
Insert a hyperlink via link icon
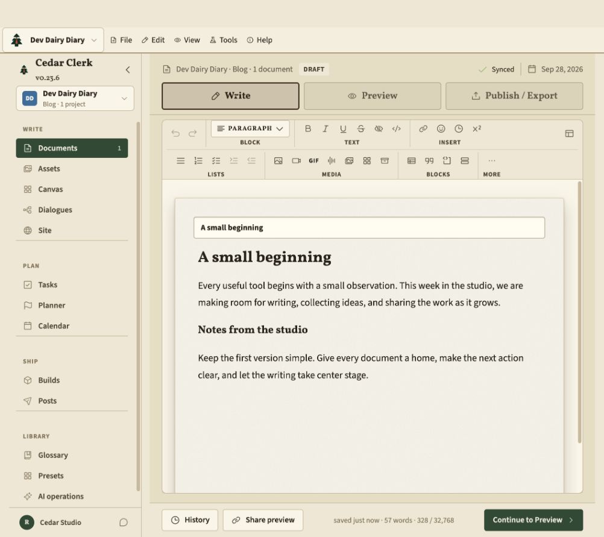click(x=423, y=128)
